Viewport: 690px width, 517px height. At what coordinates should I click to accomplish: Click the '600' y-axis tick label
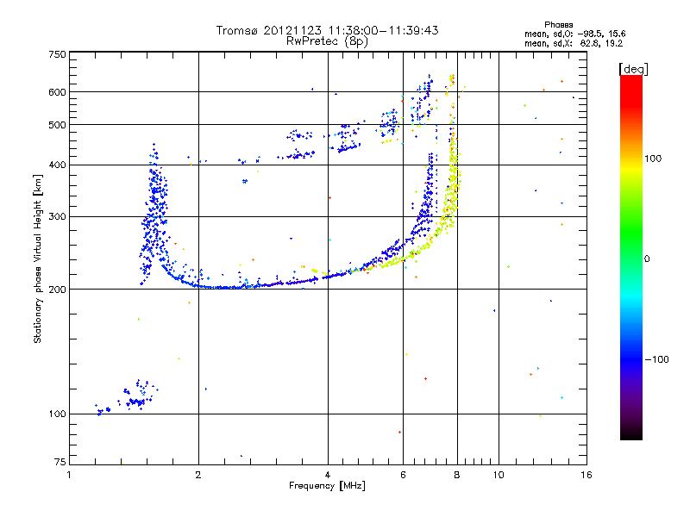click(x=57, y=92)
